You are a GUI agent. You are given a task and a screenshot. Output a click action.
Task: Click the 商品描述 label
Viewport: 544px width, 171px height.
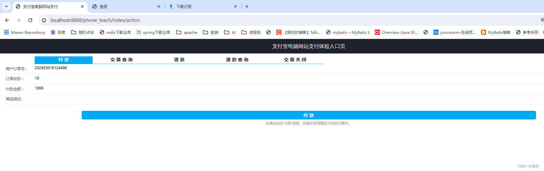[x=14, y=99]
